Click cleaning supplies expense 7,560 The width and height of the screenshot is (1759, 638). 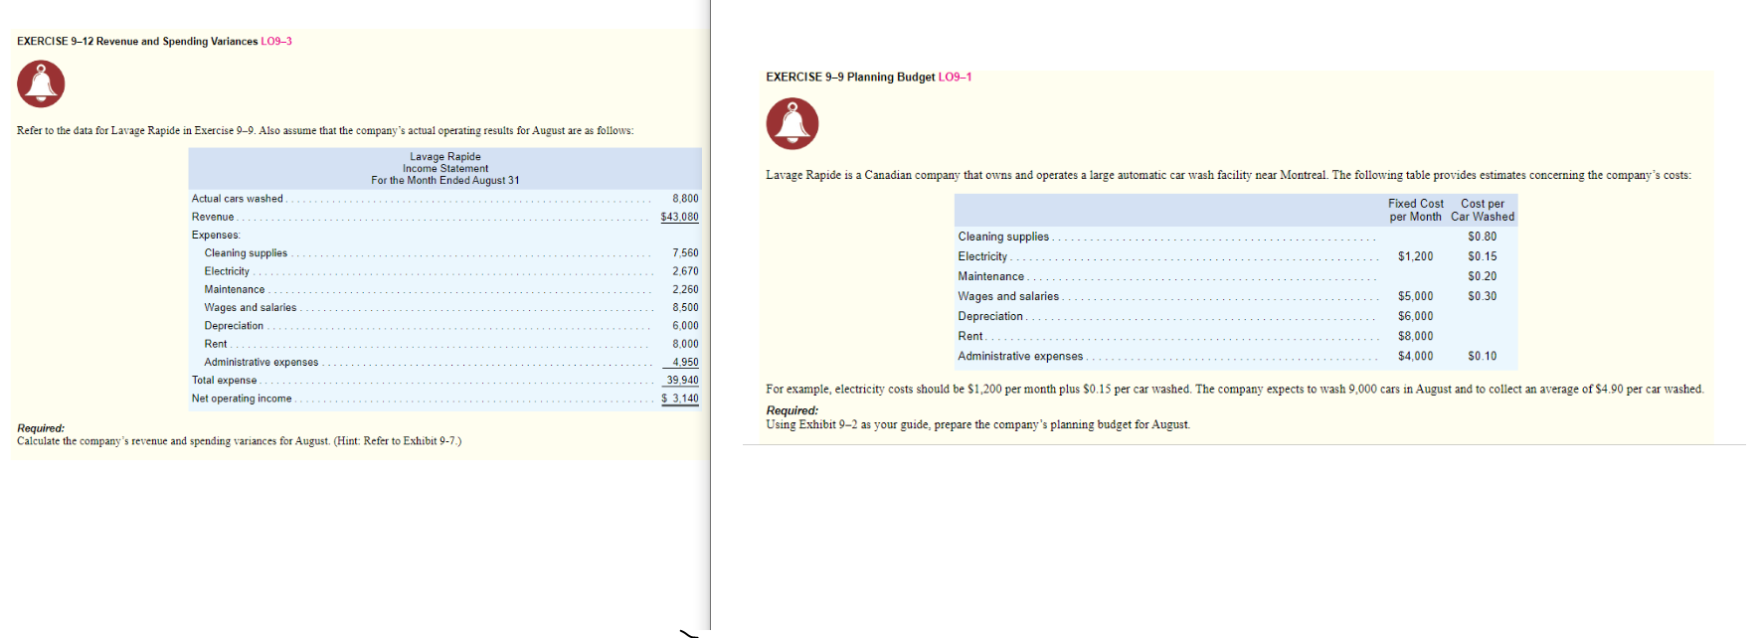pos(685,253)
